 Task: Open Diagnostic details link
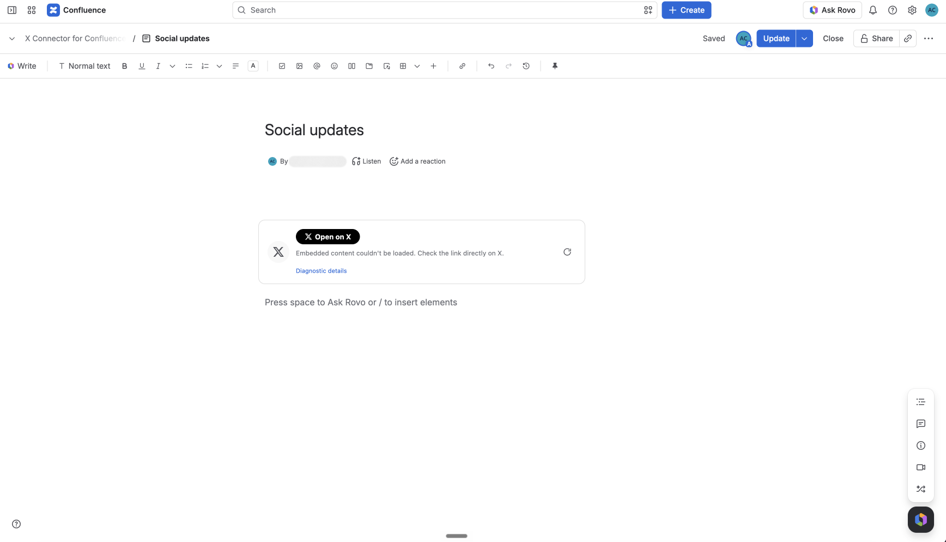[321, 271]
